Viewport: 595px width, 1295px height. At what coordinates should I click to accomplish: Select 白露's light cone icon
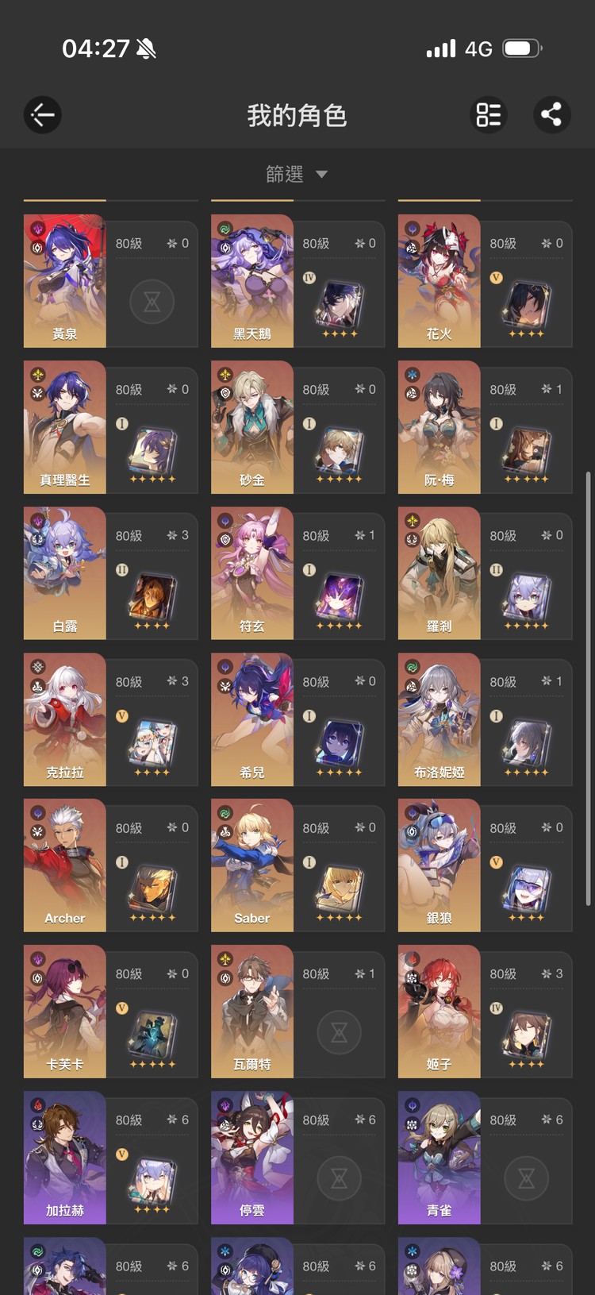pyautogui.click(x=152, y=599)
